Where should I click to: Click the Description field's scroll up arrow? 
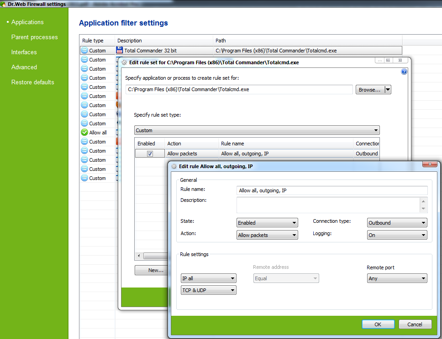[x=423, y=201]
